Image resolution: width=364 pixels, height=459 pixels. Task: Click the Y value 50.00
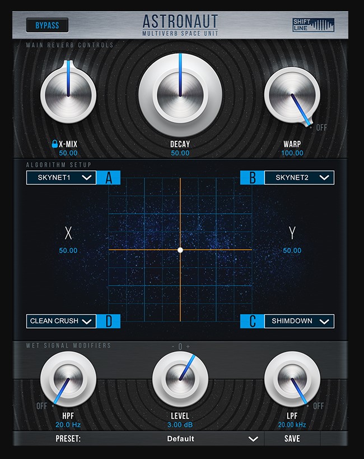pos(292,251)
